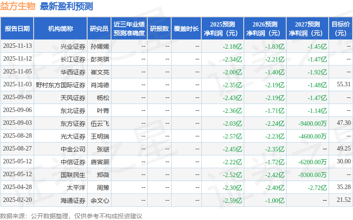Click analyst name 崔文亮
This screenshot has height=220, width=353.
pos(100,72)
